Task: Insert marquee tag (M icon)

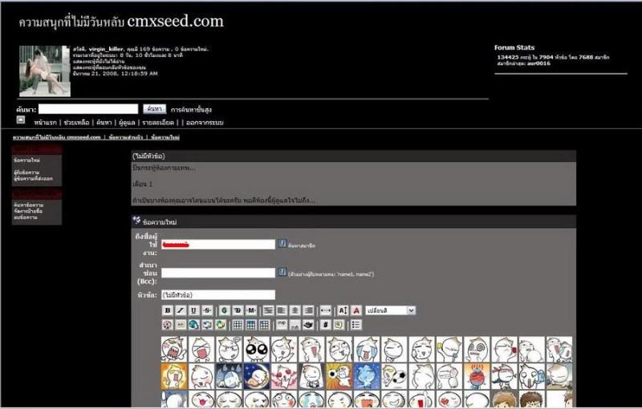Action: coord(251,310)
